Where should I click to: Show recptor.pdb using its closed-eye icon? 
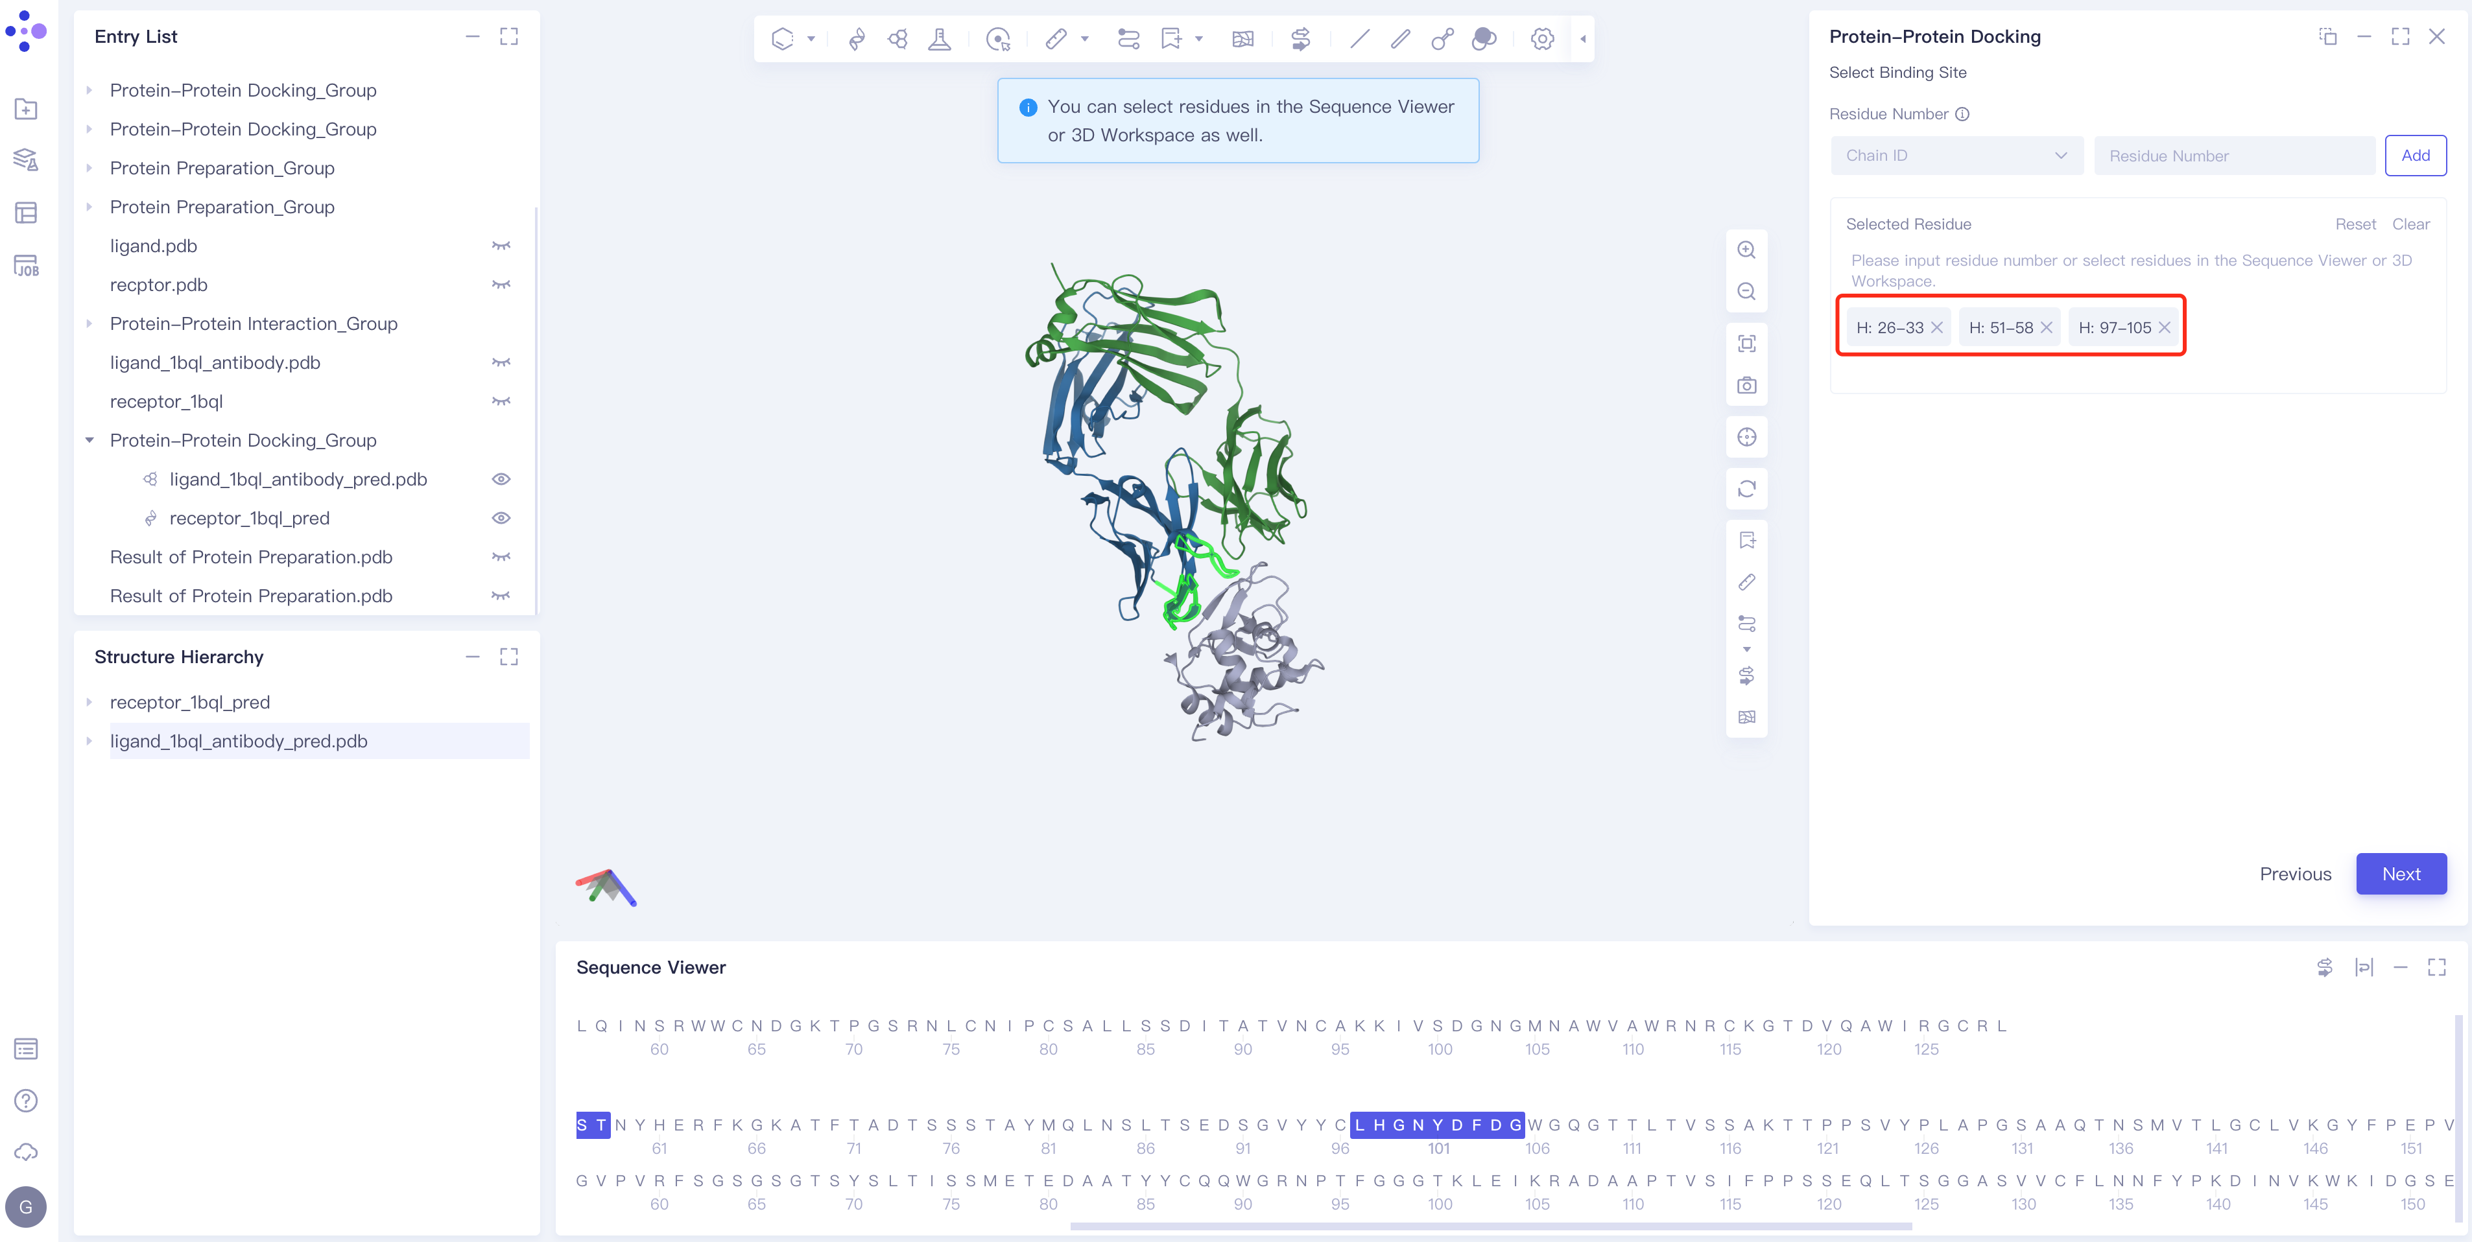501,285
